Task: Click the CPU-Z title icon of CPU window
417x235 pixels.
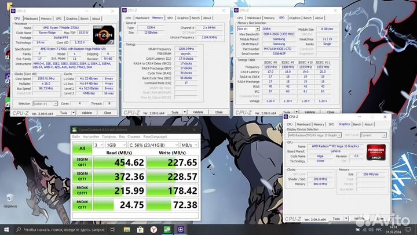Action: coord(13,11)
